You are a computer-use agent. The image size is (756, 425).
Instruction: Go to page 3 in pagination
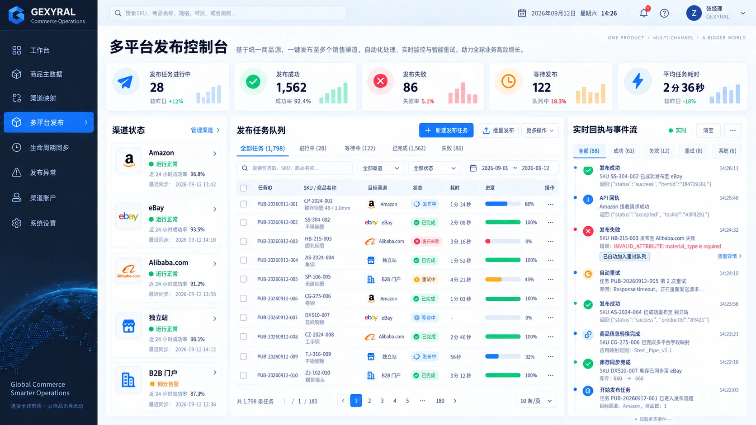[x=382, y=401]
